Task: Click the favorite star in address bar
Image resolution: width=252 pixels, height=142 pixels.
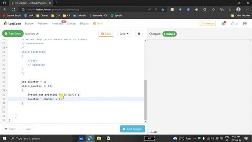Action: point(163,9)
